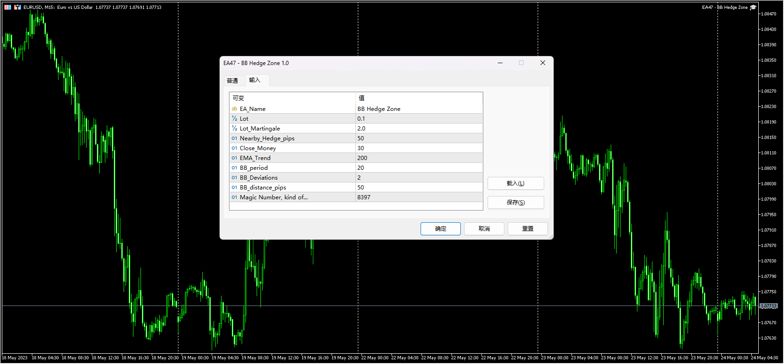
Task: Click the one-click trading icon beside EURUSD
Action: tap(8, 7)
